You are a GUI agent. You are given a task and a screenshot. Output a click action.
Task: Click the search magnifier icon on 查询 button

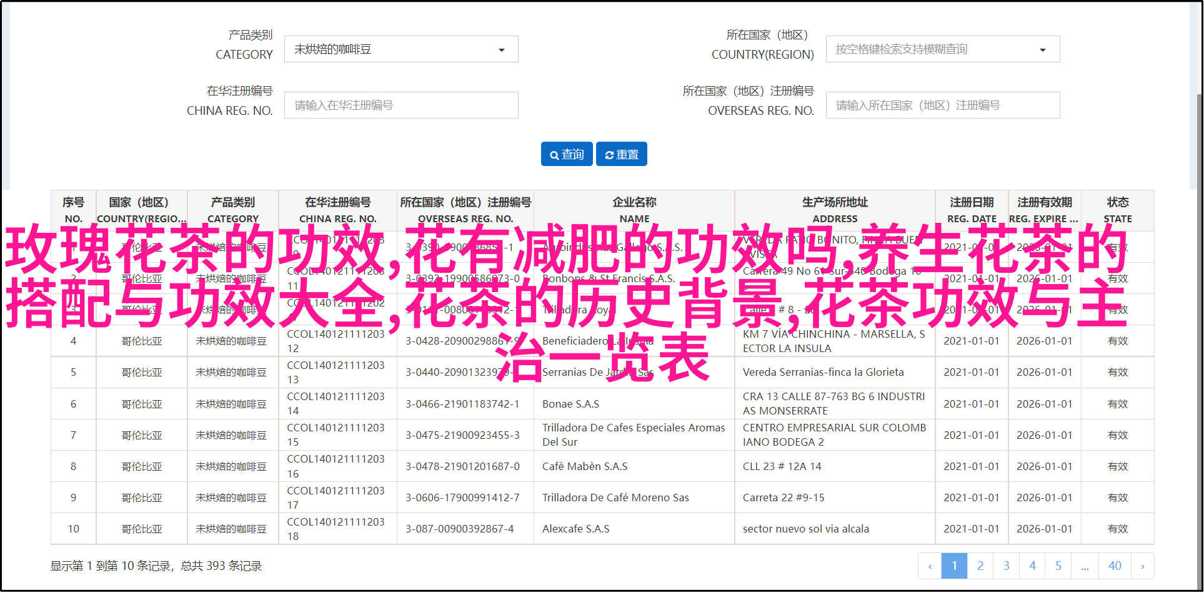[x=554, y=155]
